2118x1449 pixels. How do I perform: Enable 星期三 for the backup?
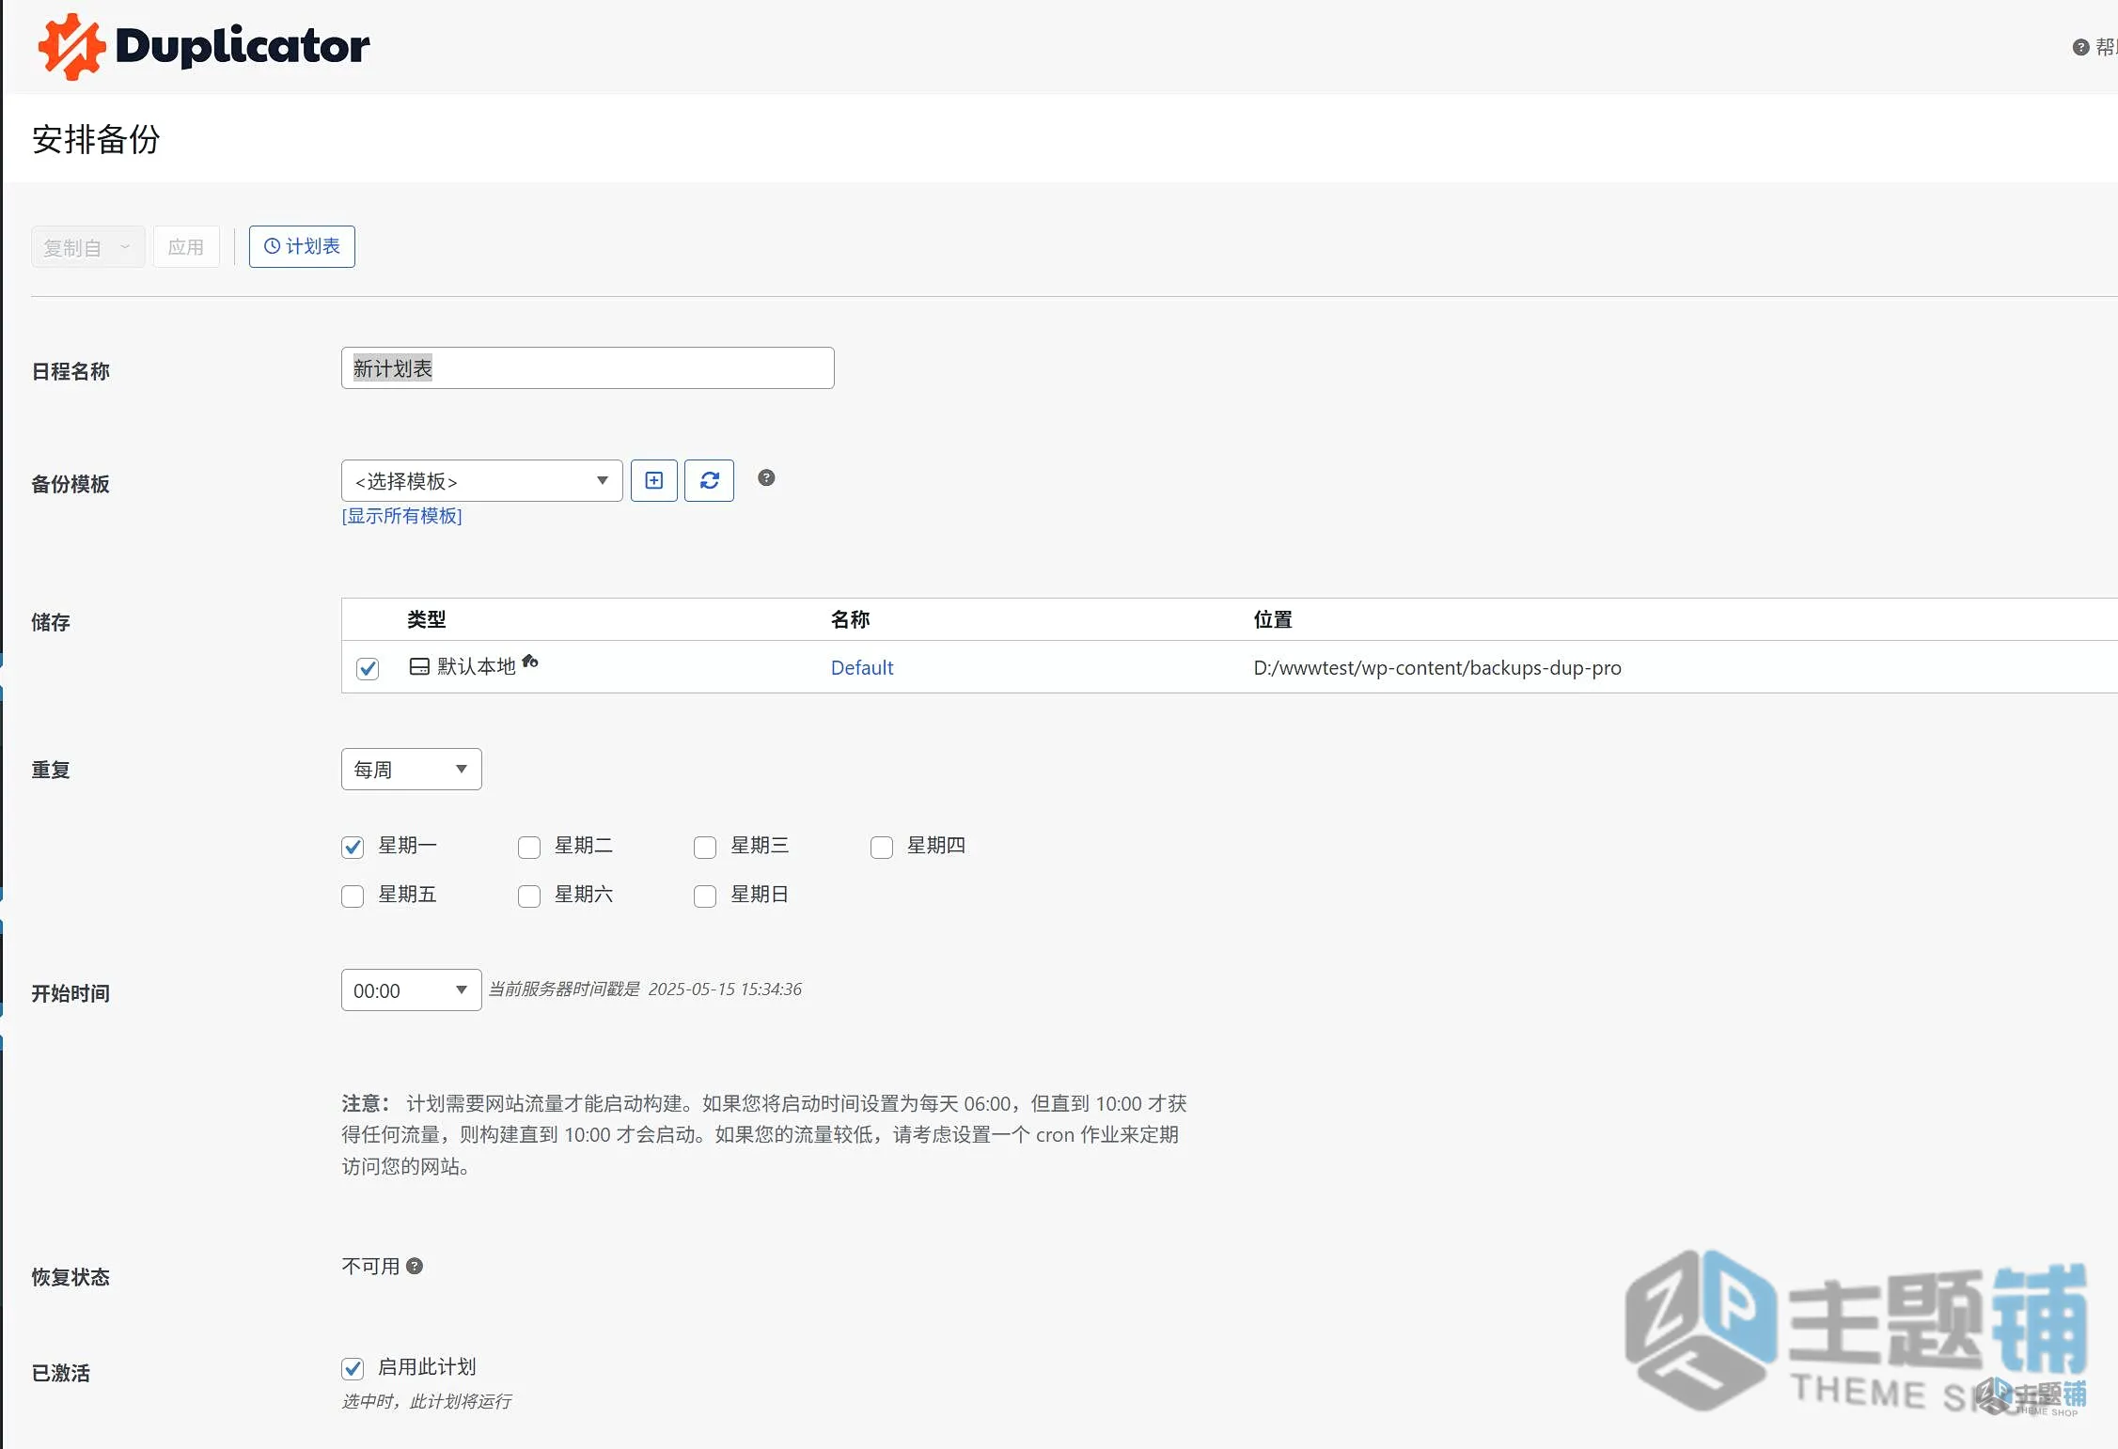705,847
